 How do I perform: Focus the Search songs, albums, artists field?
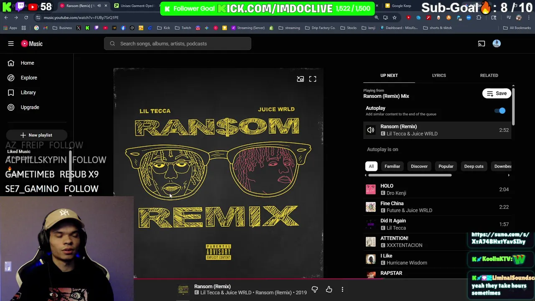pyautogui.click(x=178, y=43)
